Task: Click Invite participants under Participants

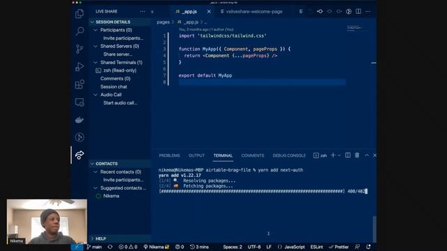Action: coord(124,38)
